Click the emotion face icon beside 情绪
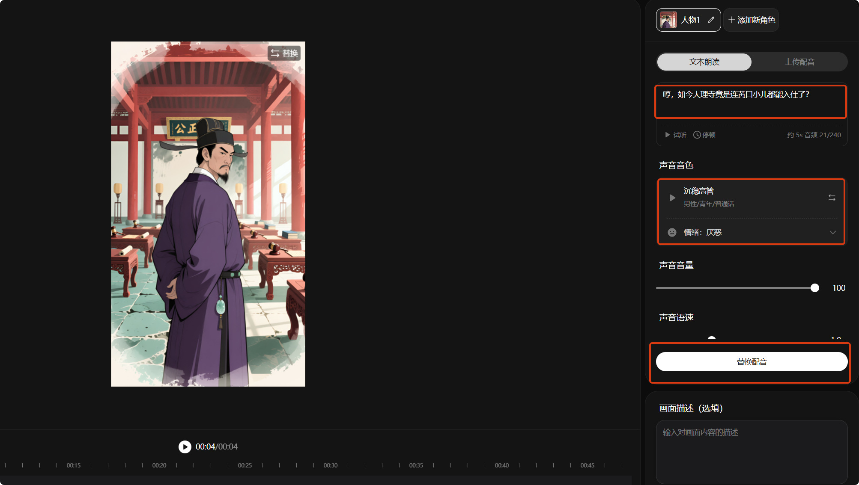The width and height of the screenshot is (859, 485). pyautogui.click(x=672, y=232)
